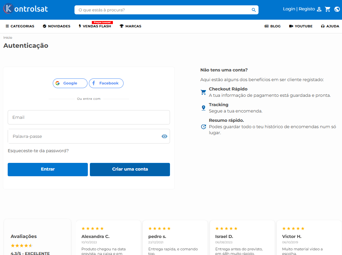
Task: Open the user account icon
Action: pos(319,9)
